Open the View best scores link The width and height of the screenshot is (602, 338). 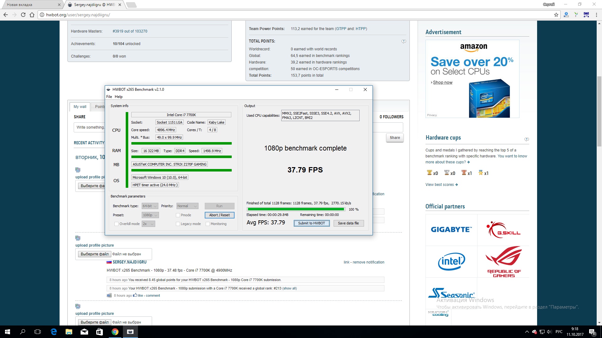click(x=441, y=185)
